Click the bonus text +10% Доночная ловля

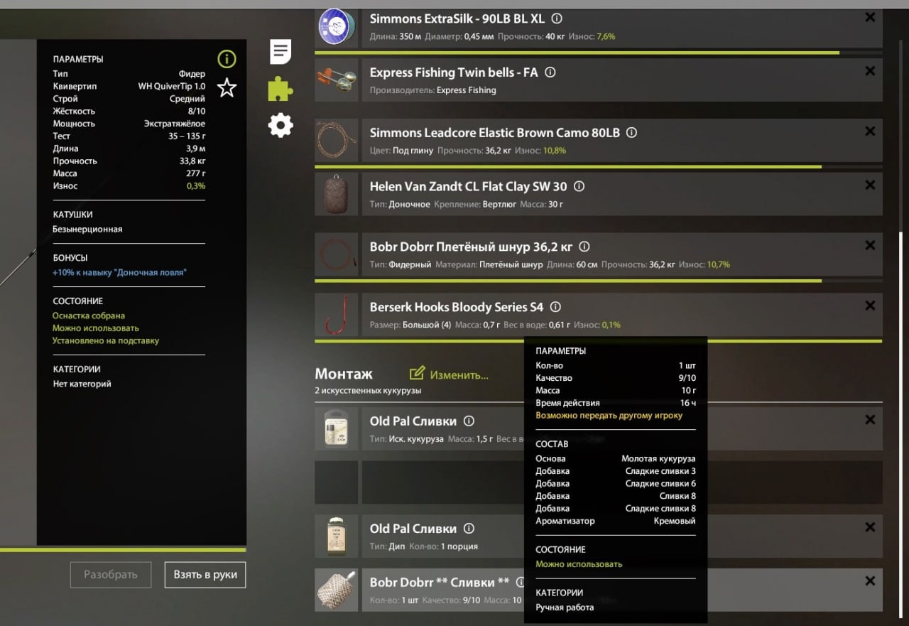pyautogui.click(x=119, y=273)
